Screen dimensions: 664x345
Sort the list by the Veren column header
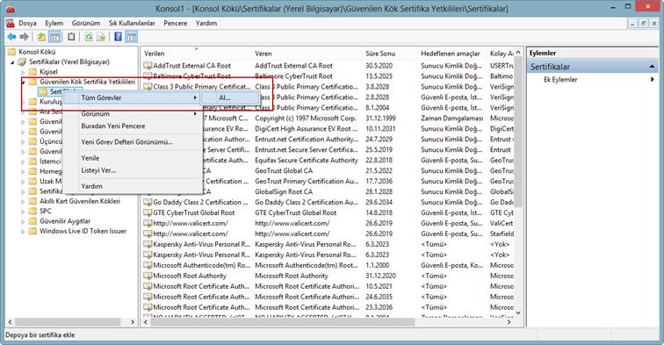307,54
